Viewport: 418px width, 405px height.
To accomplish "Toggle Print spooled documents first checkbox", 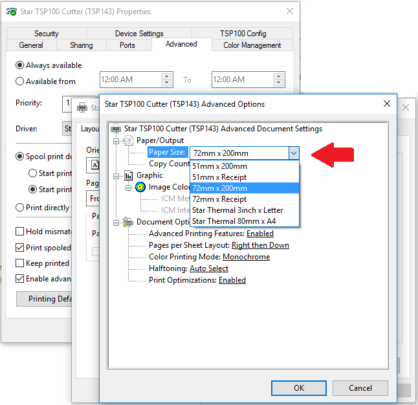I will [19, 248].
